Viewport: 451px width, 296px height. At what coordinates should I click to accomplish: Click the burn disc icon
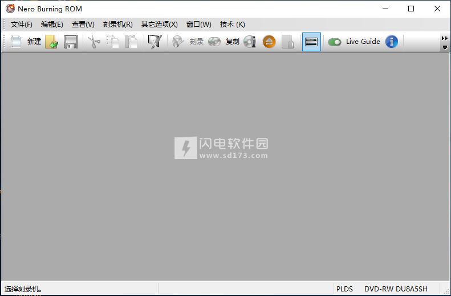click(x=178, y=42)
